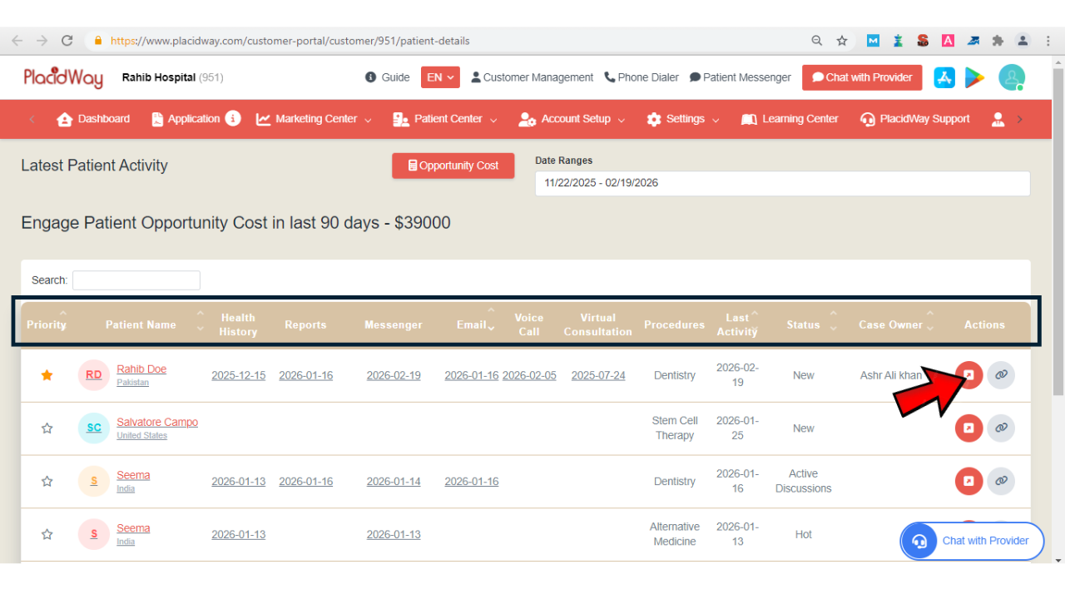The image size is (1065, 599).
Task: Click link icon in Salvatore Campo row
Action: click(1001, 428)
